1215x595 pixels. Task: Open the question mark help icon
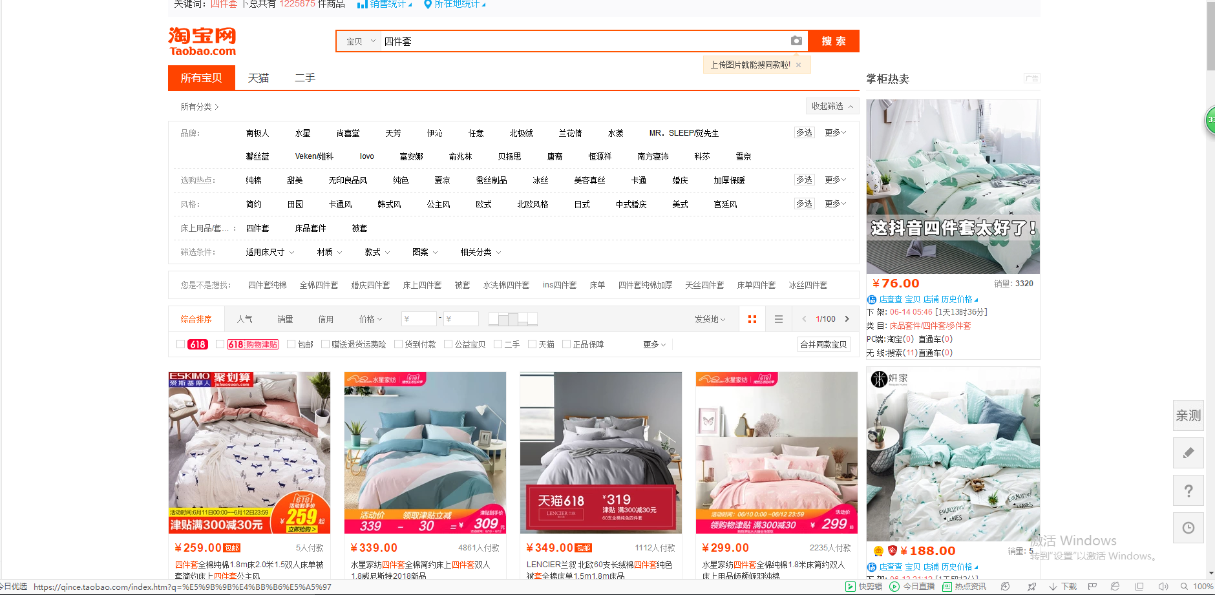click(x=1188, y=491)
